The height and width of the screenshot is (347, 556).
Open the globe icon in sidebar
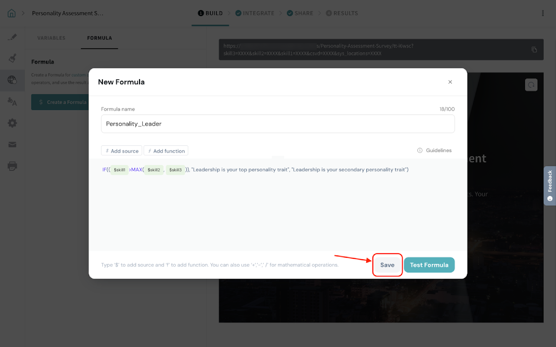[12, 80]
